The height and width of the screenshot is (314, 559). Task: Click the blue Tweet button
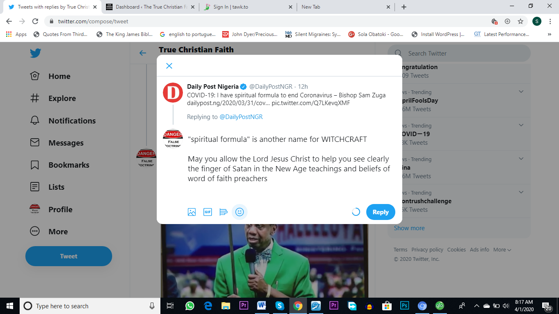point(68,256)
